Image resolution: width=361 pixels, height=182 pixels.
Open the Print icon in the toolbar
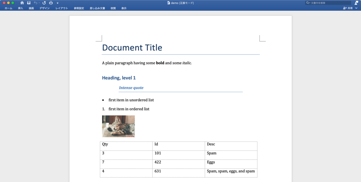[51, 2]
